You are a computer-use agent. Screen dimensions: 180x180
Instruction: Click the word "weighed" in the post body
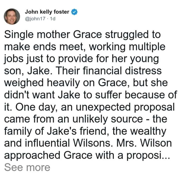pyautogui.click(x=24, y=83)
